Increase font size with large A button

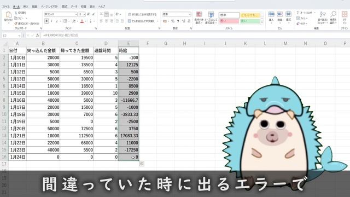click(x=89, y=14)
